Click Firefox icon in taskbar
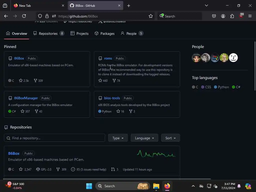256x192 pixels. tap(167, 186)
